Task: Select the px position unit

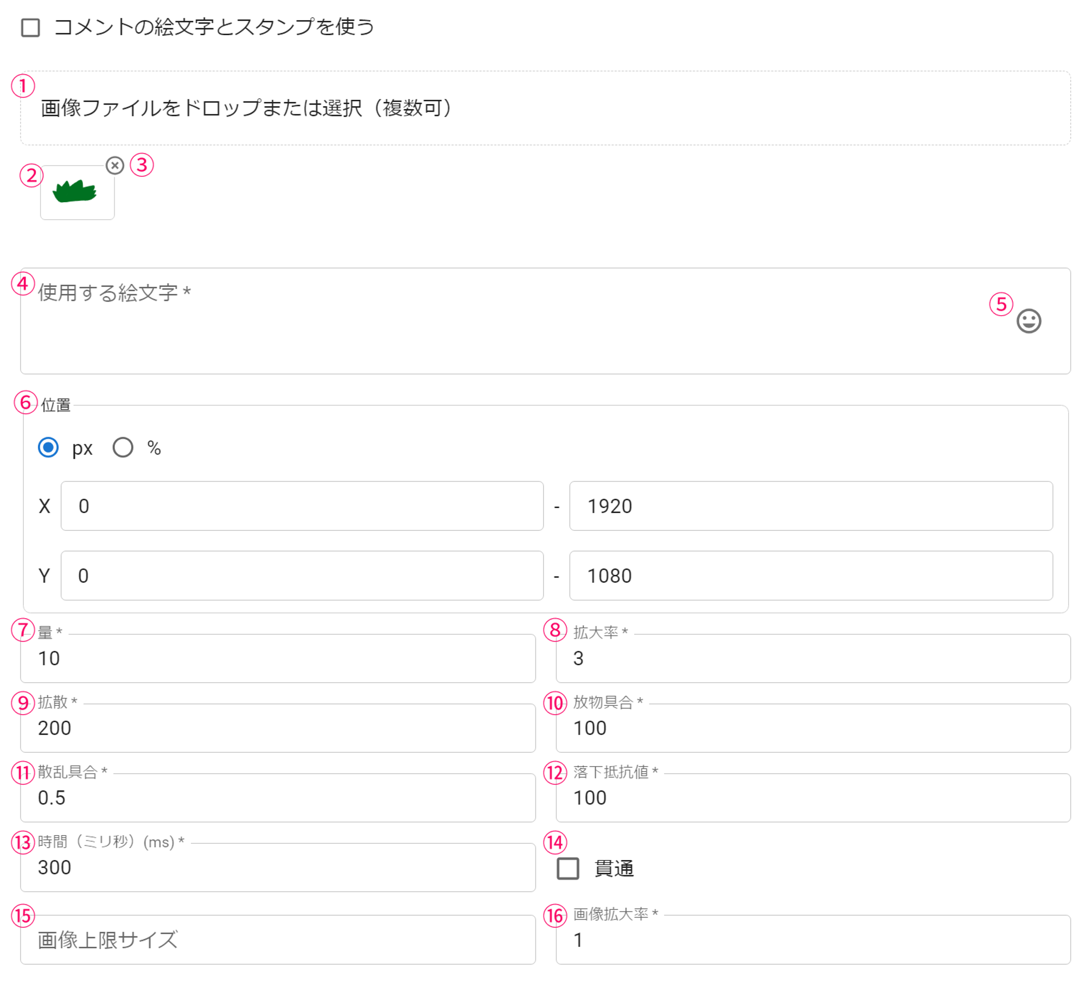Action: [48, 447]
